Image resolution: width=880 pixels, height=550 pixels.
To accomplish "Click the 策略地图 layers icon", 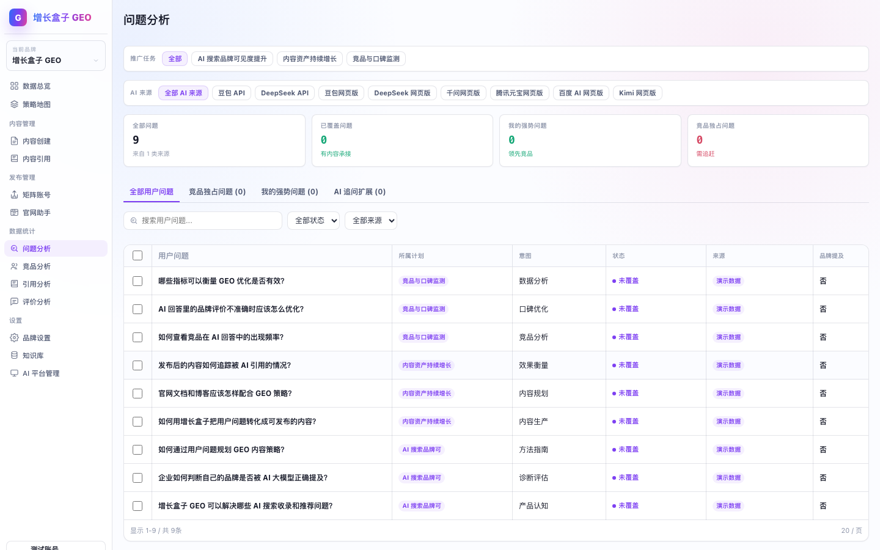I will pyautogui.click(x=15, y=105).
